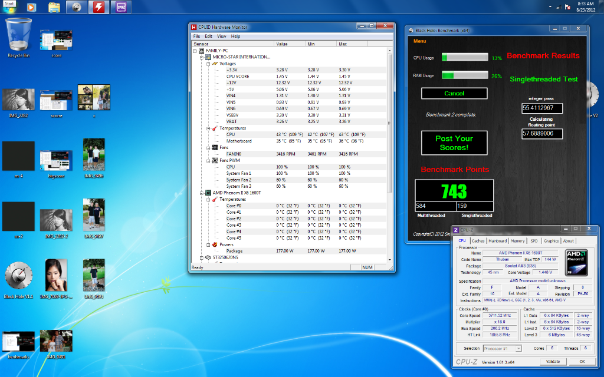
Task: Launch Black Hole V1.1 desktop shortcut
Action: (18, 280)
